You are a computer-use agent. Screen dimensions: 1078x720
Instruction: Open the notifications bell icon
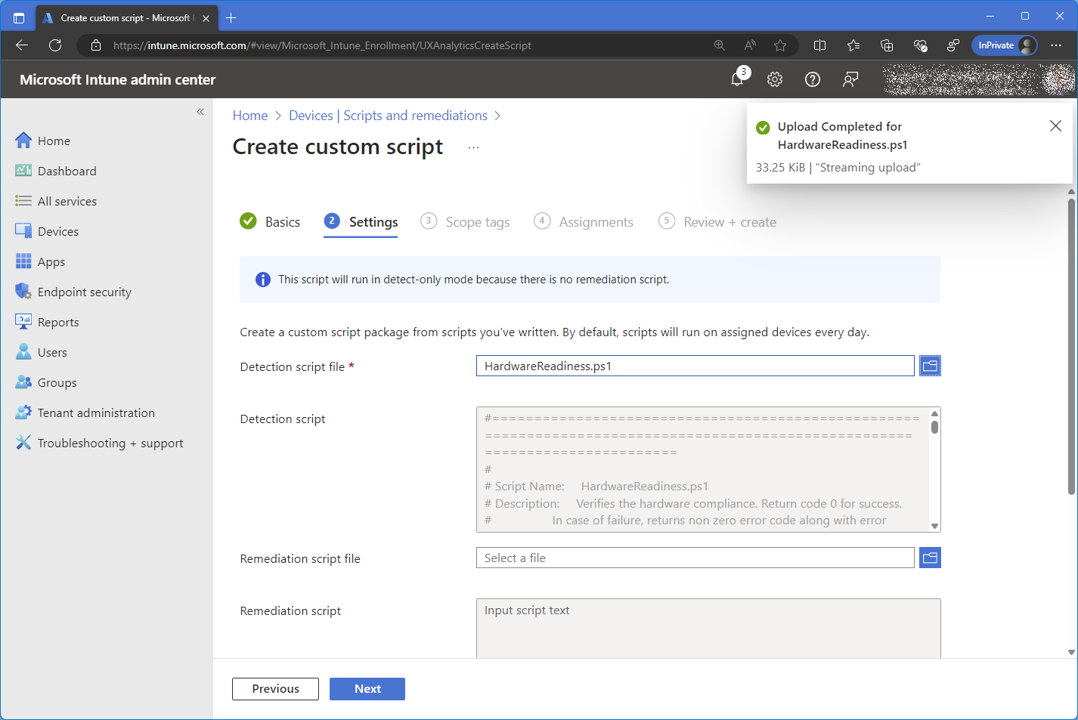[x=738, y=79]
